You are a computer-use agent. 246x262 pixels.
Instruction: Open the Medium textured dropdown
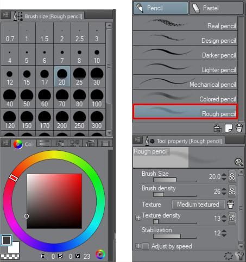pos(198,205)
